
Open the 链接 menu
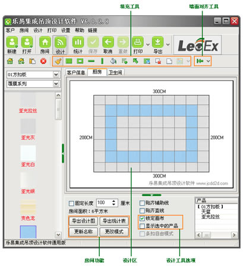point(93,30)
